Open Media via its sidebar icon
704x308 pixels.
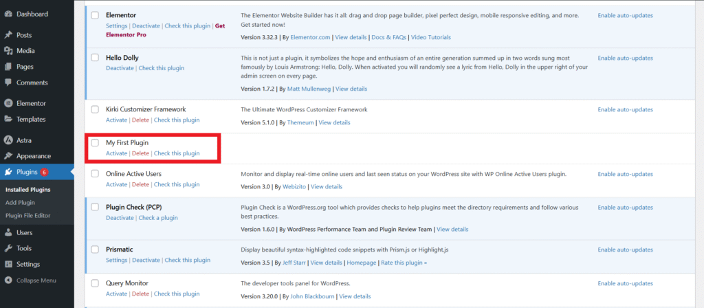point(8,51)
